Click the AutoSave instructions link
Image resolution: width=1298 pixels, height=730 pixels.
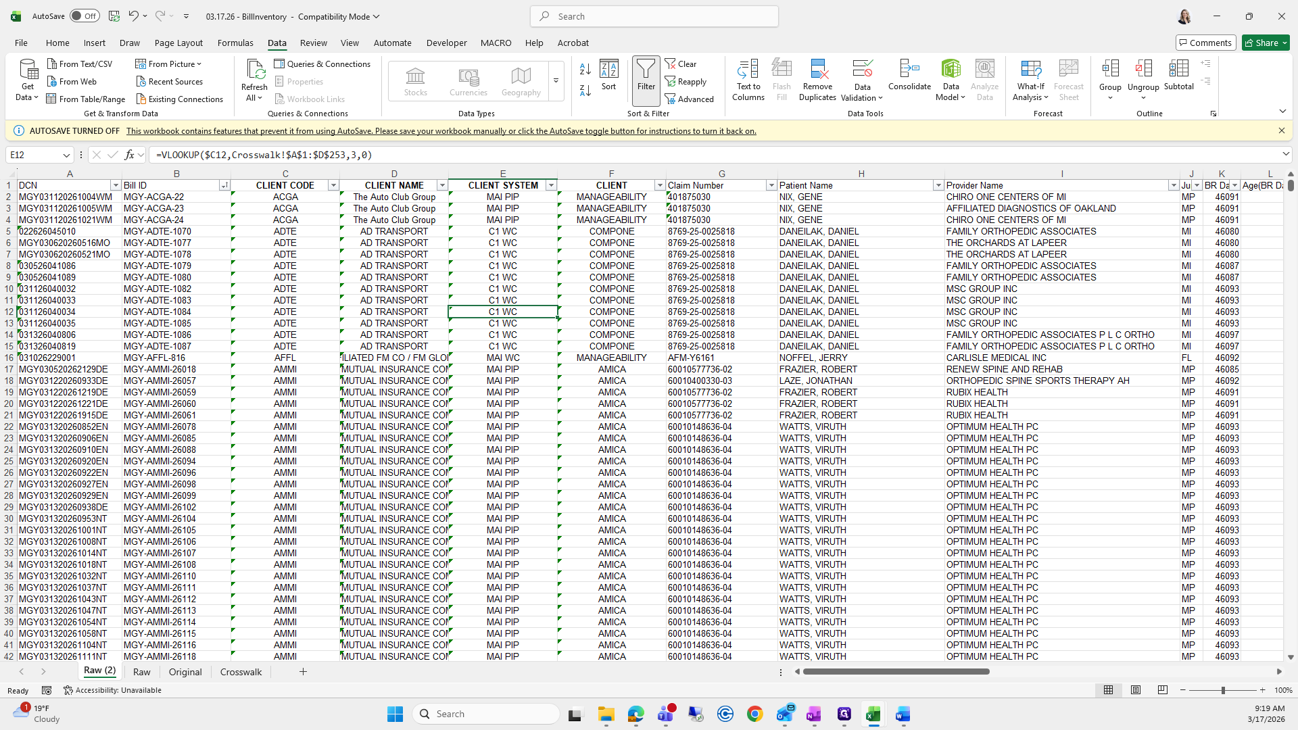coord(441,131)
